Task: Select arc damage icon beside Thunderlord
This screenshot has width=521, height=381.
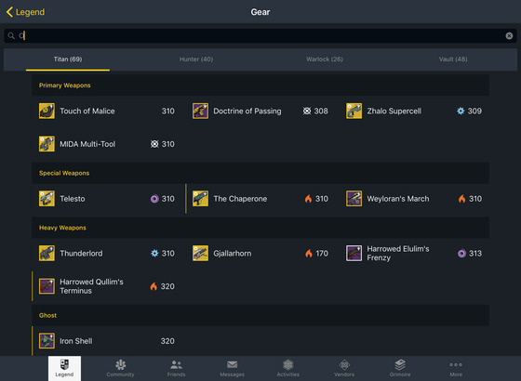Action: (x=154, y=253)
